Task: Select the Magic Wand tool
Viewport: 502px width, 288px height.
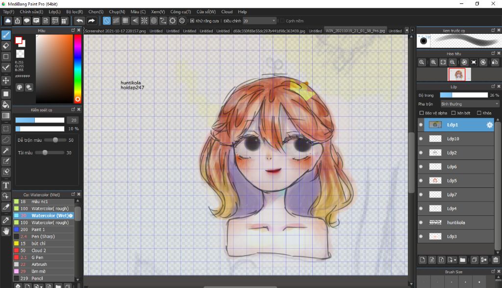Action: (6, 150)
